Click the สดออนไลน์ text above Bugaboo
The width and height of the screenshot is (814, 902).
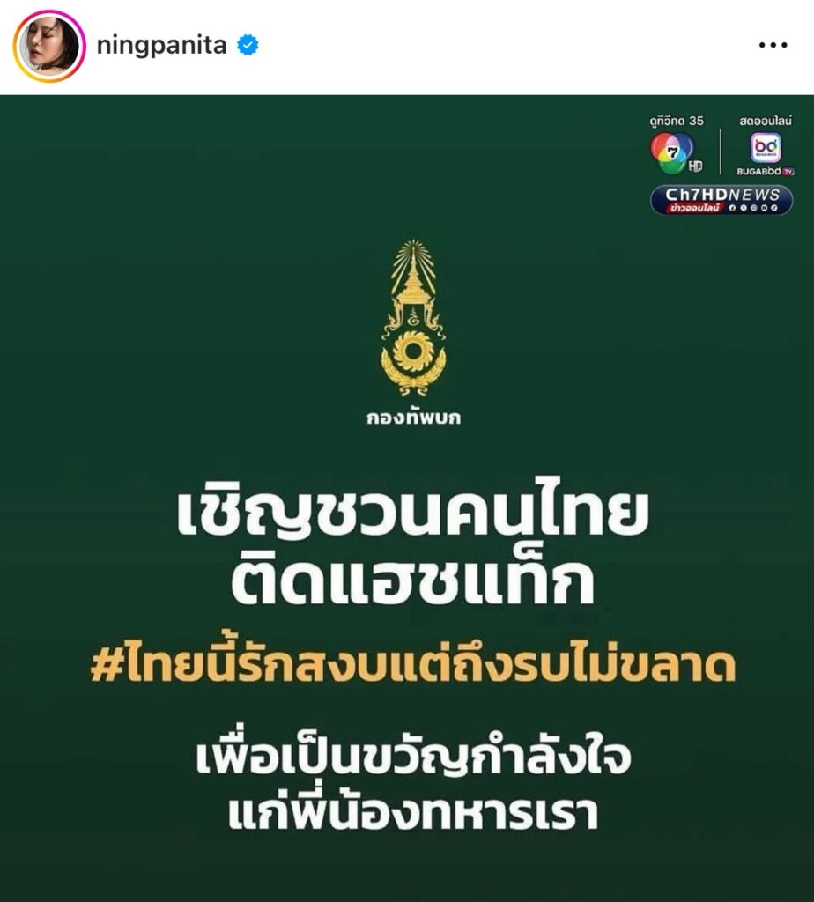pyautogui.click(x=766, y=121)
